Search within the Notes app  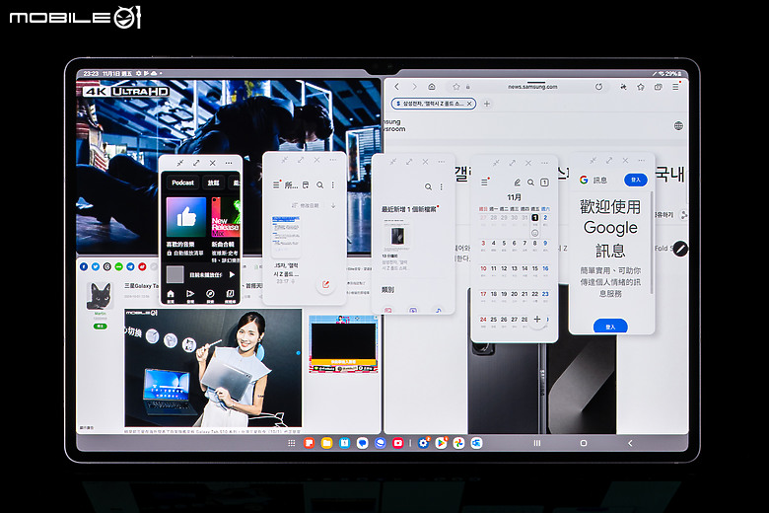tap(319, 185)
